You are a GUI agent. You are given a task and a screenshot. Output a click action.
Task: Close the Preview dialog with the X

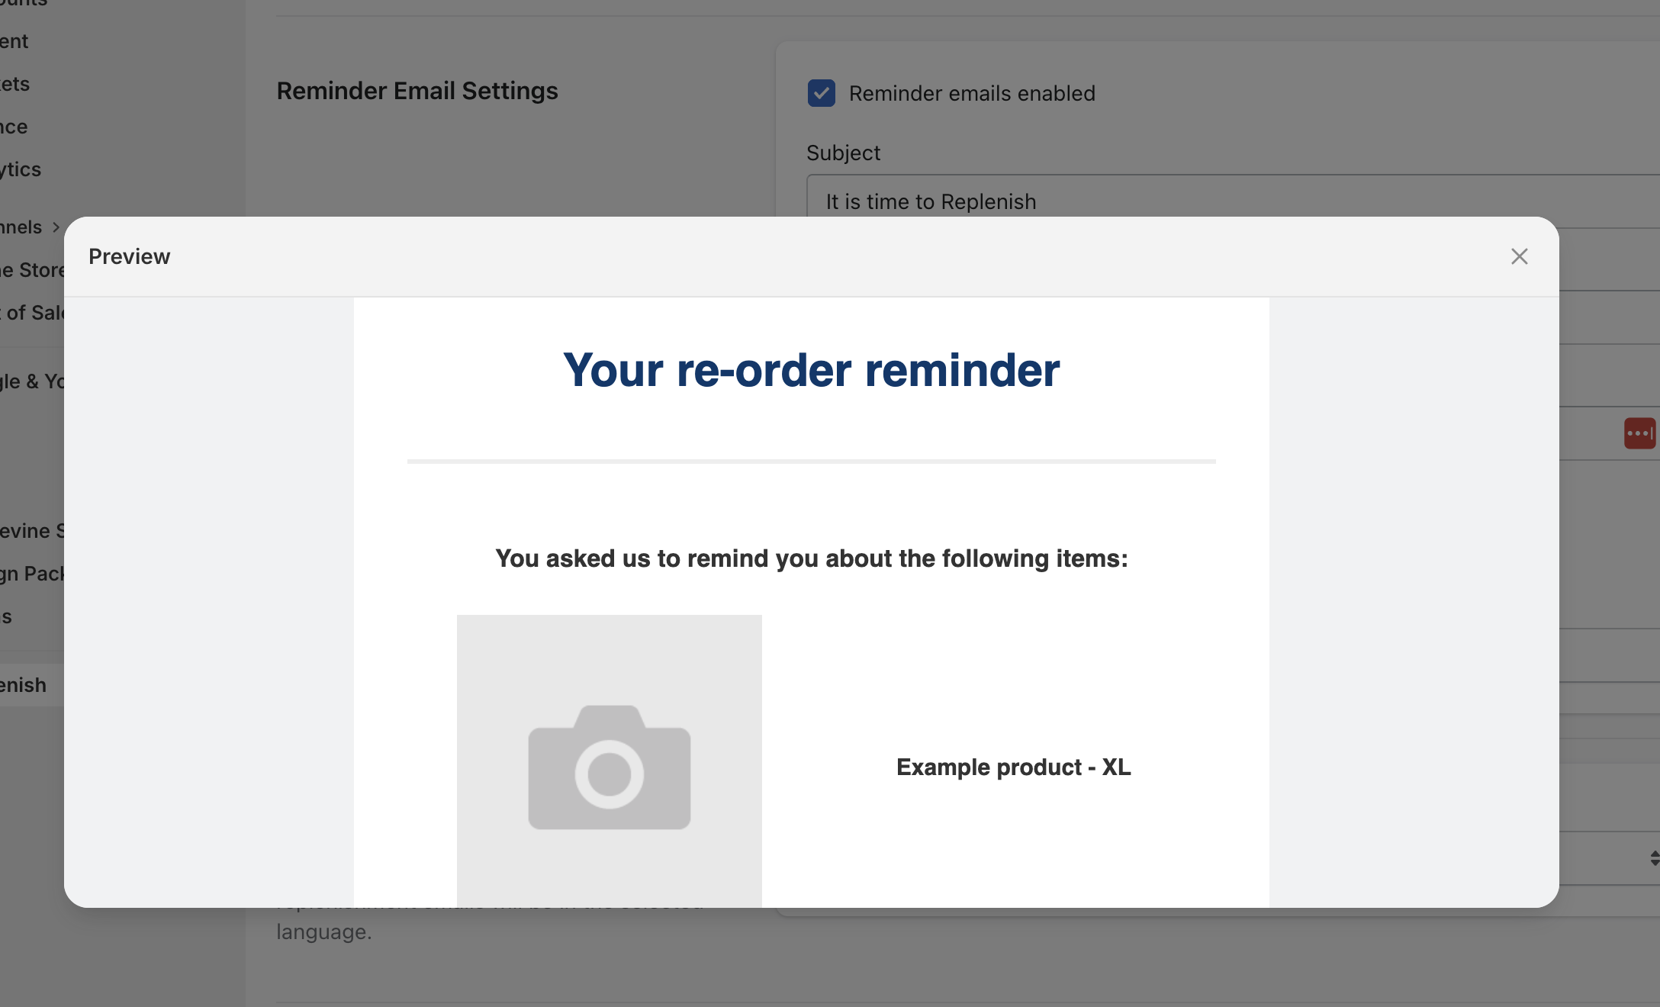pos(1519,256)
